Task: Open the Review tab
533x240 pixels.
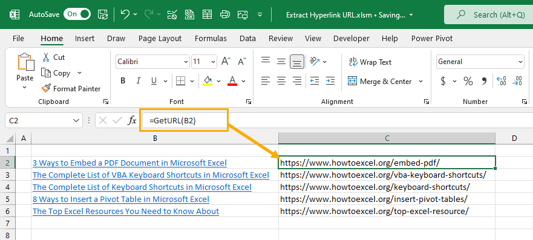Action: [281, 38]
